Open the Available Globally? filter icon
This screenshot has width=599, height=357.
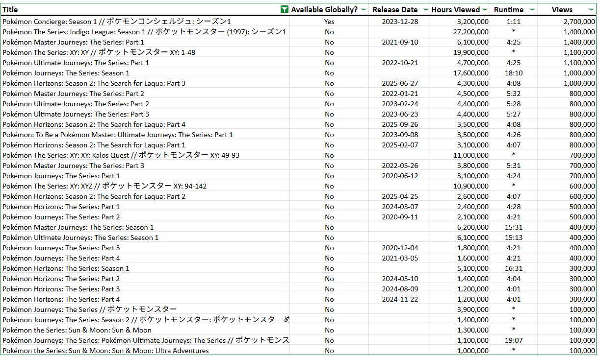(364, 10)
